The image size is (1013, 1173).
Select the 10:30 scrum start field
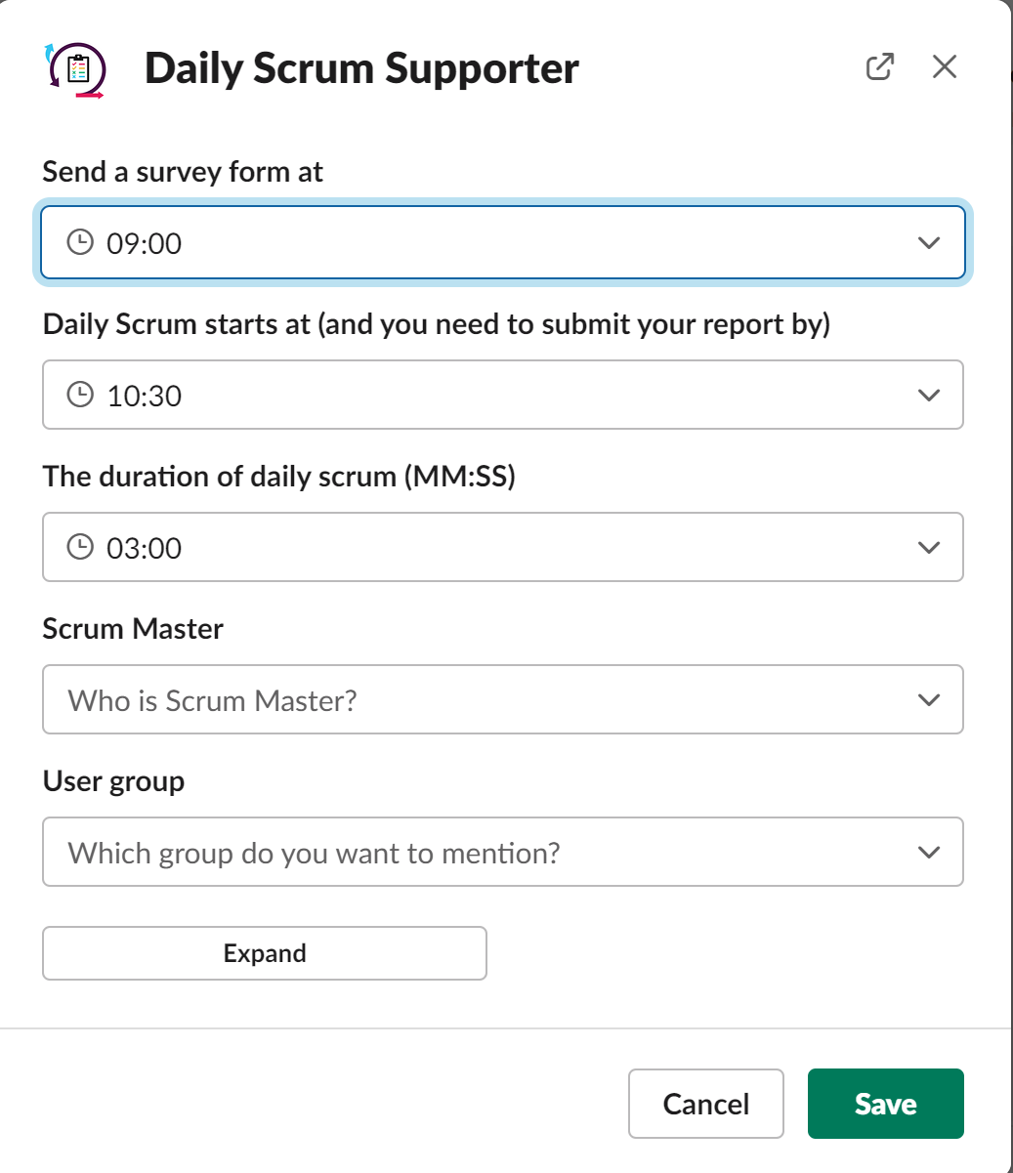coord(488,396)
